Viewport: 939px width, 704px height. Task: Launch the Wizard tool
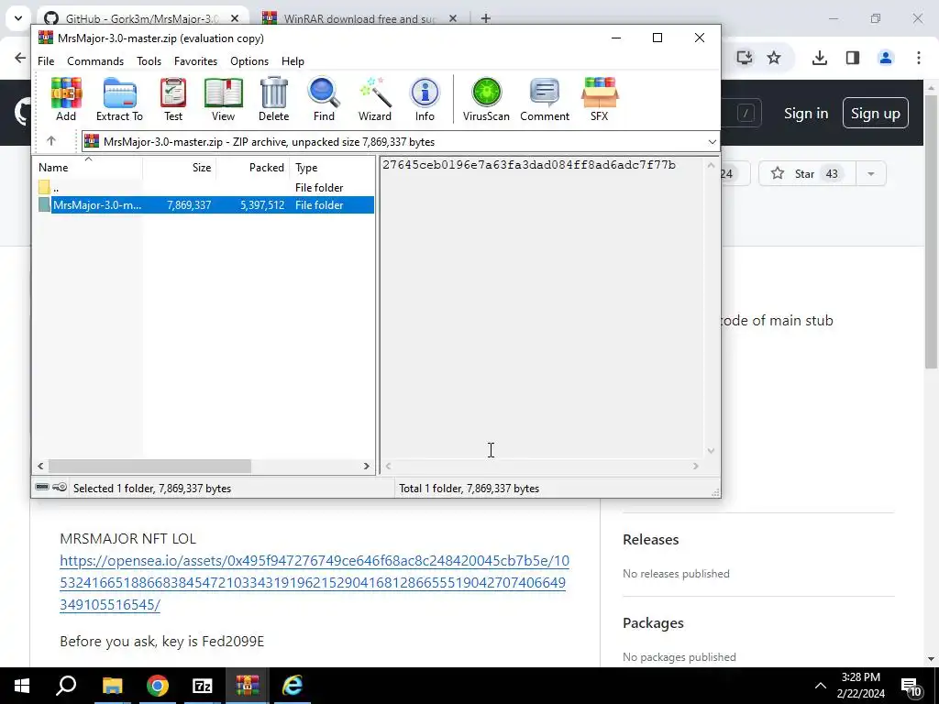pos(375,99)
